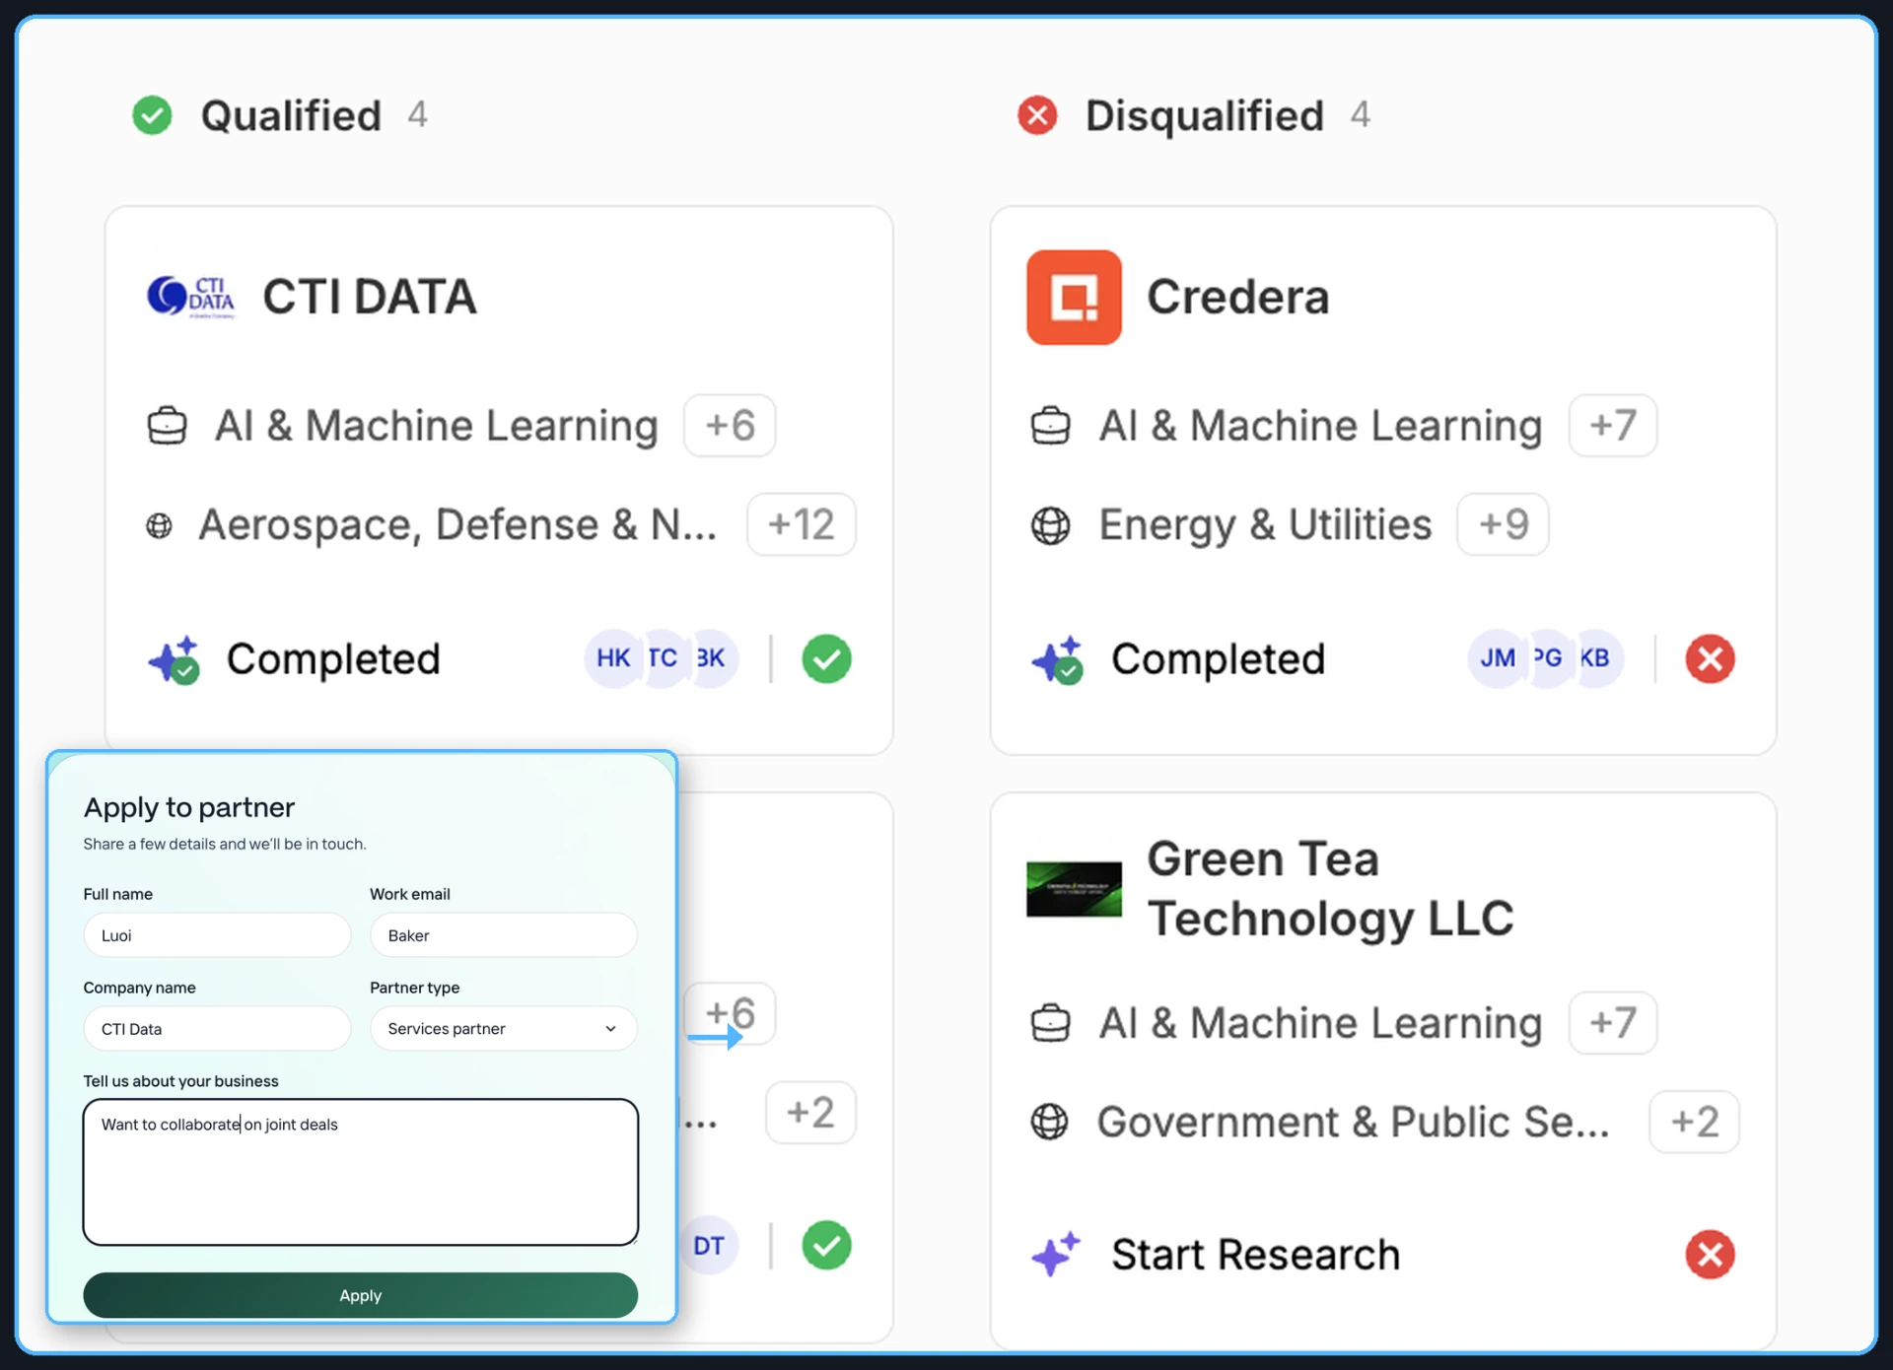The height and width of the screenshot is (1370, 1893).
Task: Click the Completed status on Credera
Action: 1218,659
